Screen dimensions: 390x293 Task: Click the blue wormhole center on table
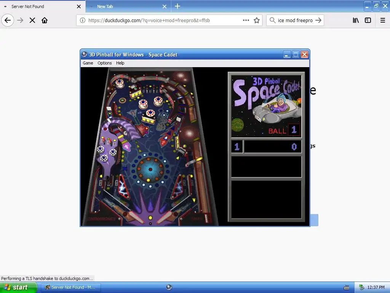150,169
